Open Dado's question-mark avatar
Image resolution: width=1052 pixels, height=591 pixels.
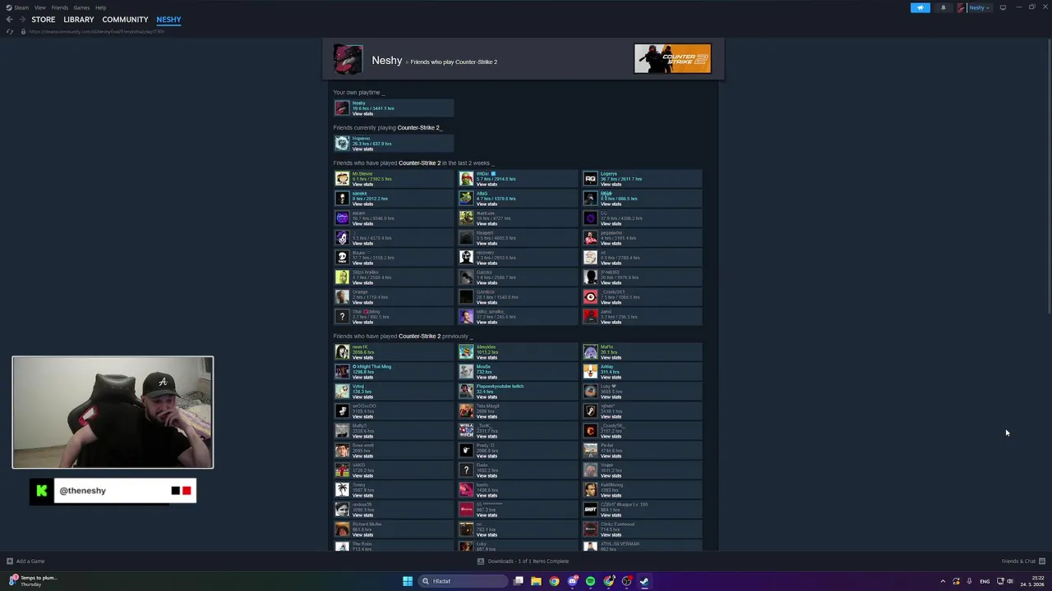[x=466, y=470]
